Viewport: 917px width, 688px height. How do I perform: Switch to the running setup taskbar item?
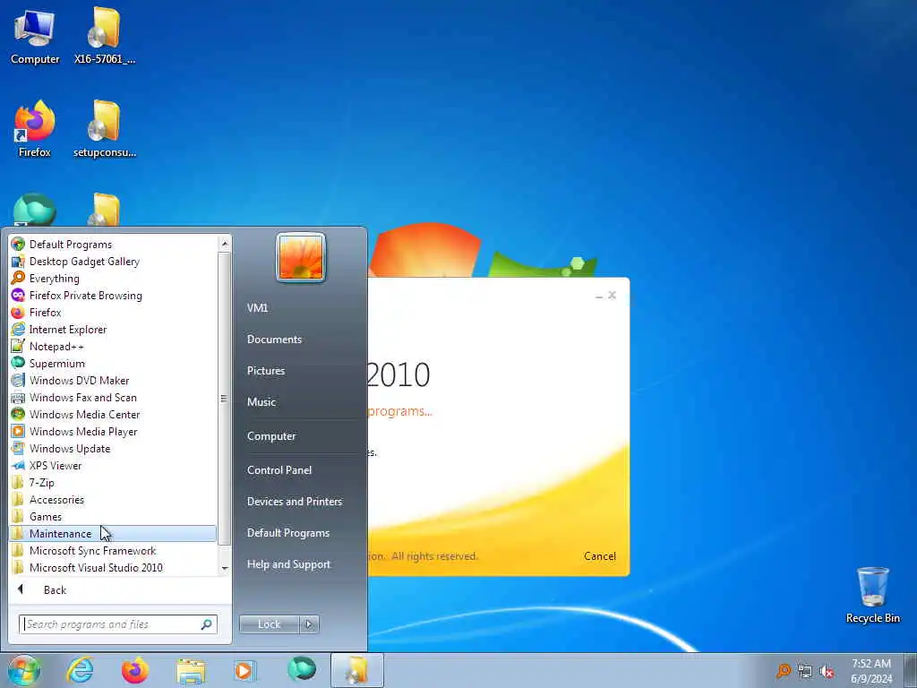click(357, 670)
